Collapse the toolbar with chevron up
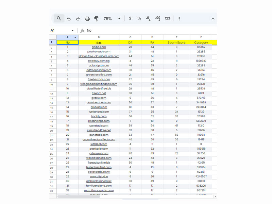This screenshot has width=272, height=204. click(213, 19)
